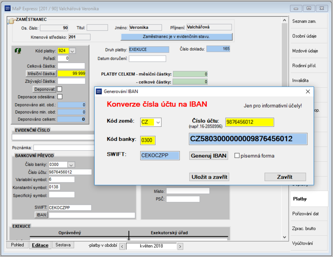Switch to the Editace tab
333x257 pixels.
pos(40,245)
